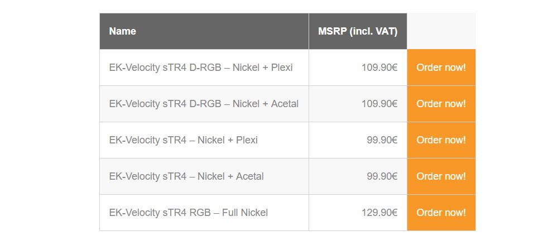This screenshot has height=245, width=558.
Task: Select the EK-Velocity sTR4 D-RGB – Nickel + Acetal name
Action: coord(204,104)
